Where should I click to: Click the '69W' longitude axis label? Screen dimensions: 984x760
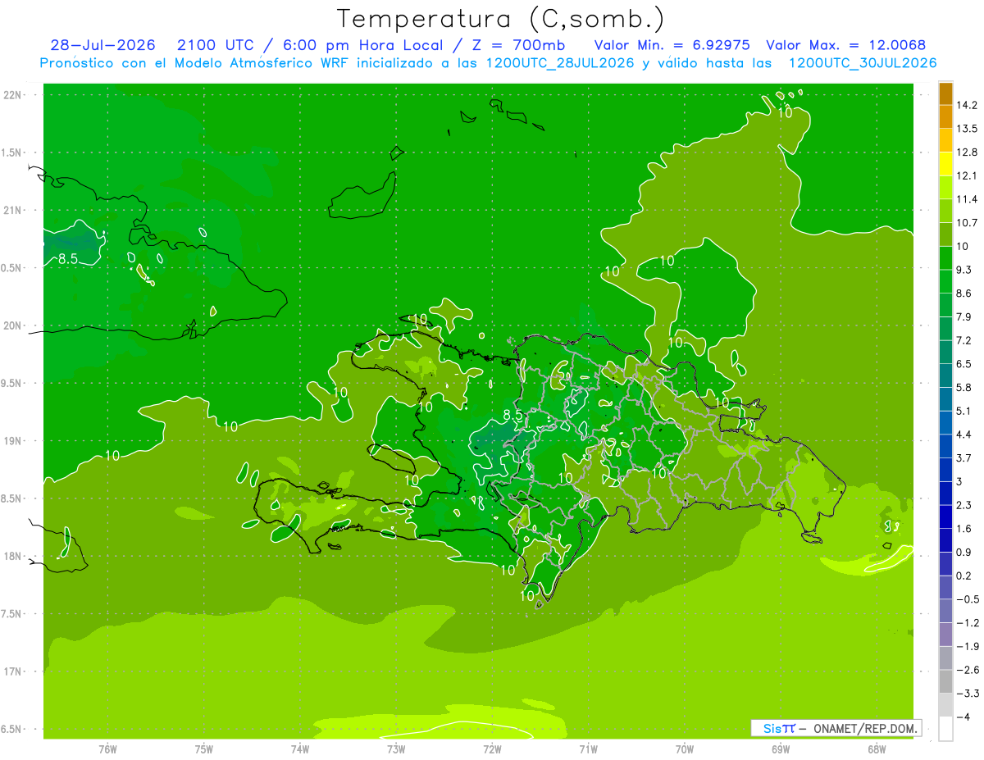pyautogui.click(x=780, y=749)
